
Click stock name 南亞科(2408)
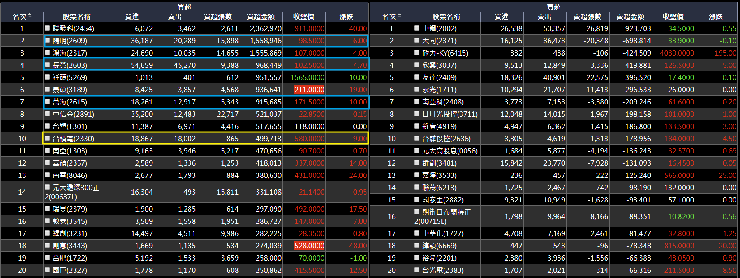(x=443, y=102)
